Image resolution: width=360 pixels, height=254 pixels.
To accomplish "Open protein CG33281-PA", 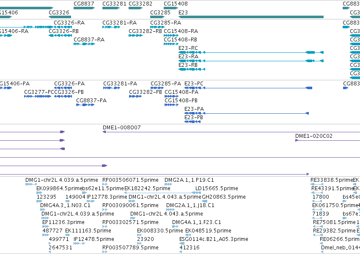I will (112, 88).
